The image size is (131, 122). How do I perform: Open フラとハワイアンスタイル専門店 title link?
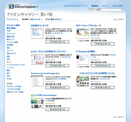(x=97, y=73)
